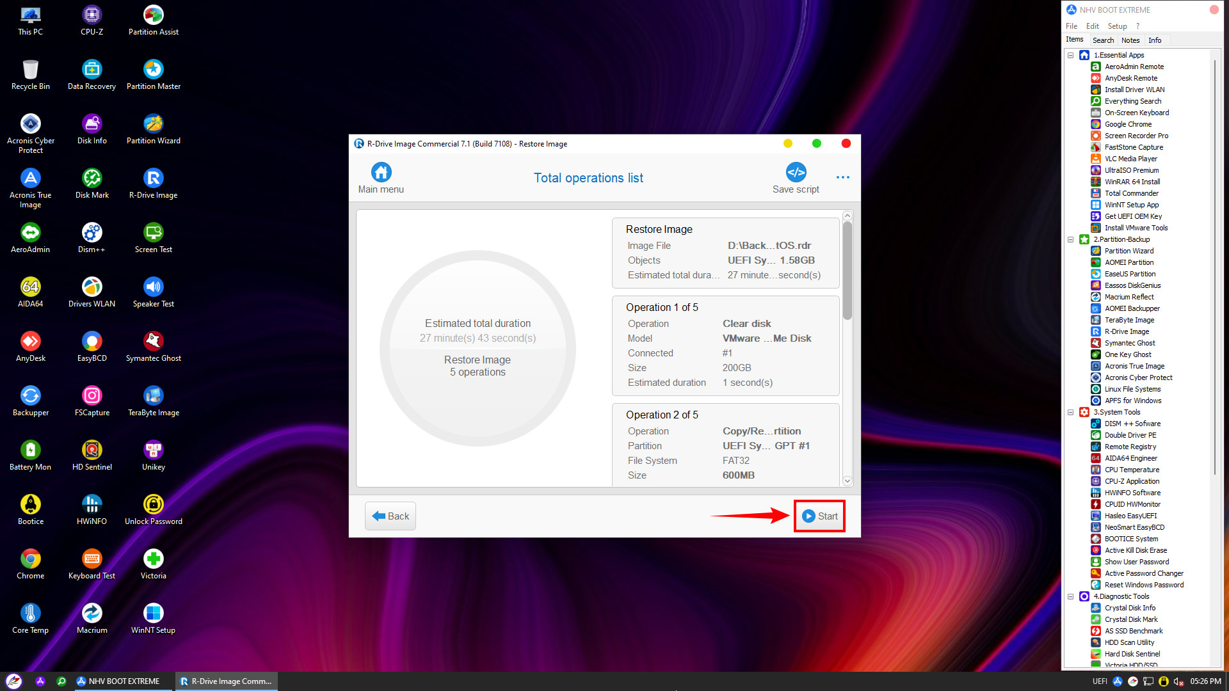Viewport: 1229px width, 691px height.
Task: Select R-Drive Image in the tree list
Action: click(1127, 331)
